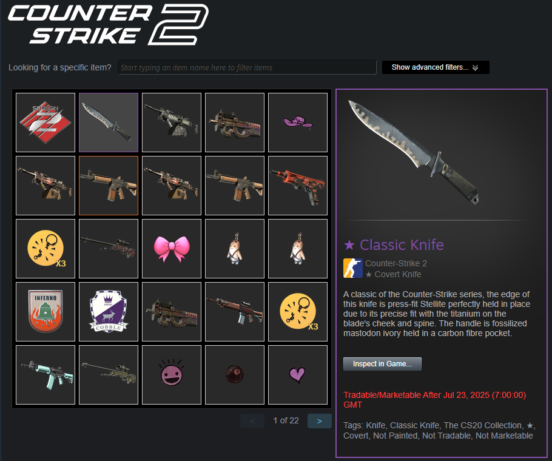552x461 pixels.
Task: Select the green AWP sniper rifle item
Action: [109, 374]
